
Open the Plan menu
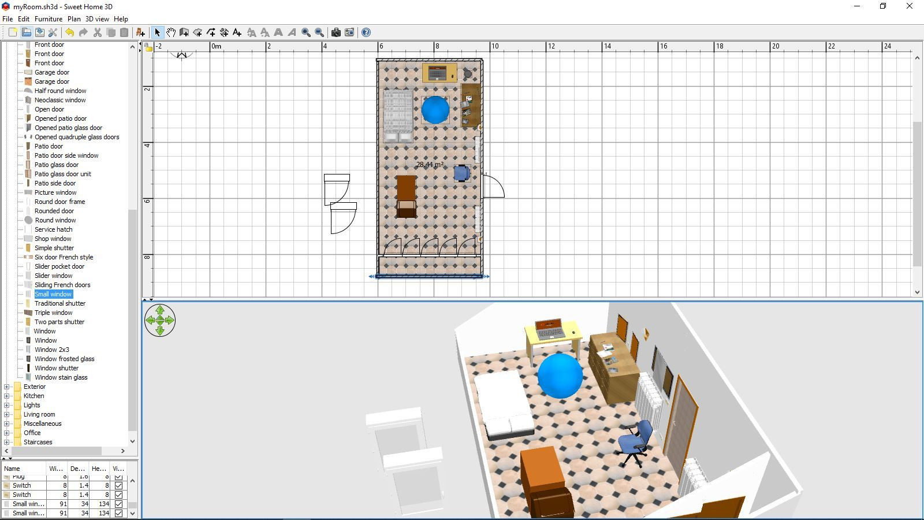[x=74, y=18]
